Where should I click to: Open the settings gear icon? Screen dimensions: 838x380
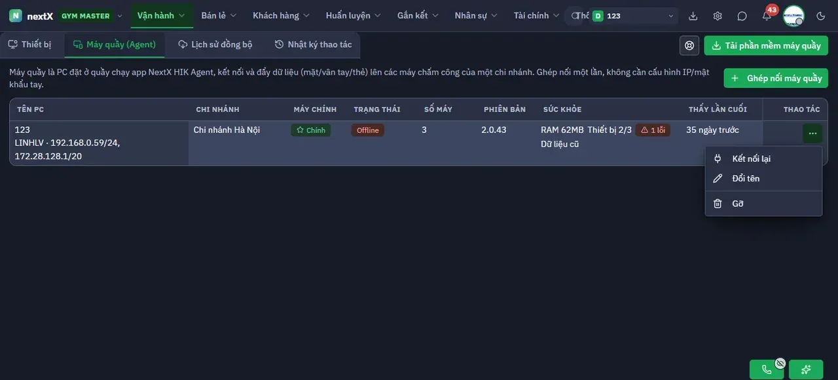tap(718, 16)
